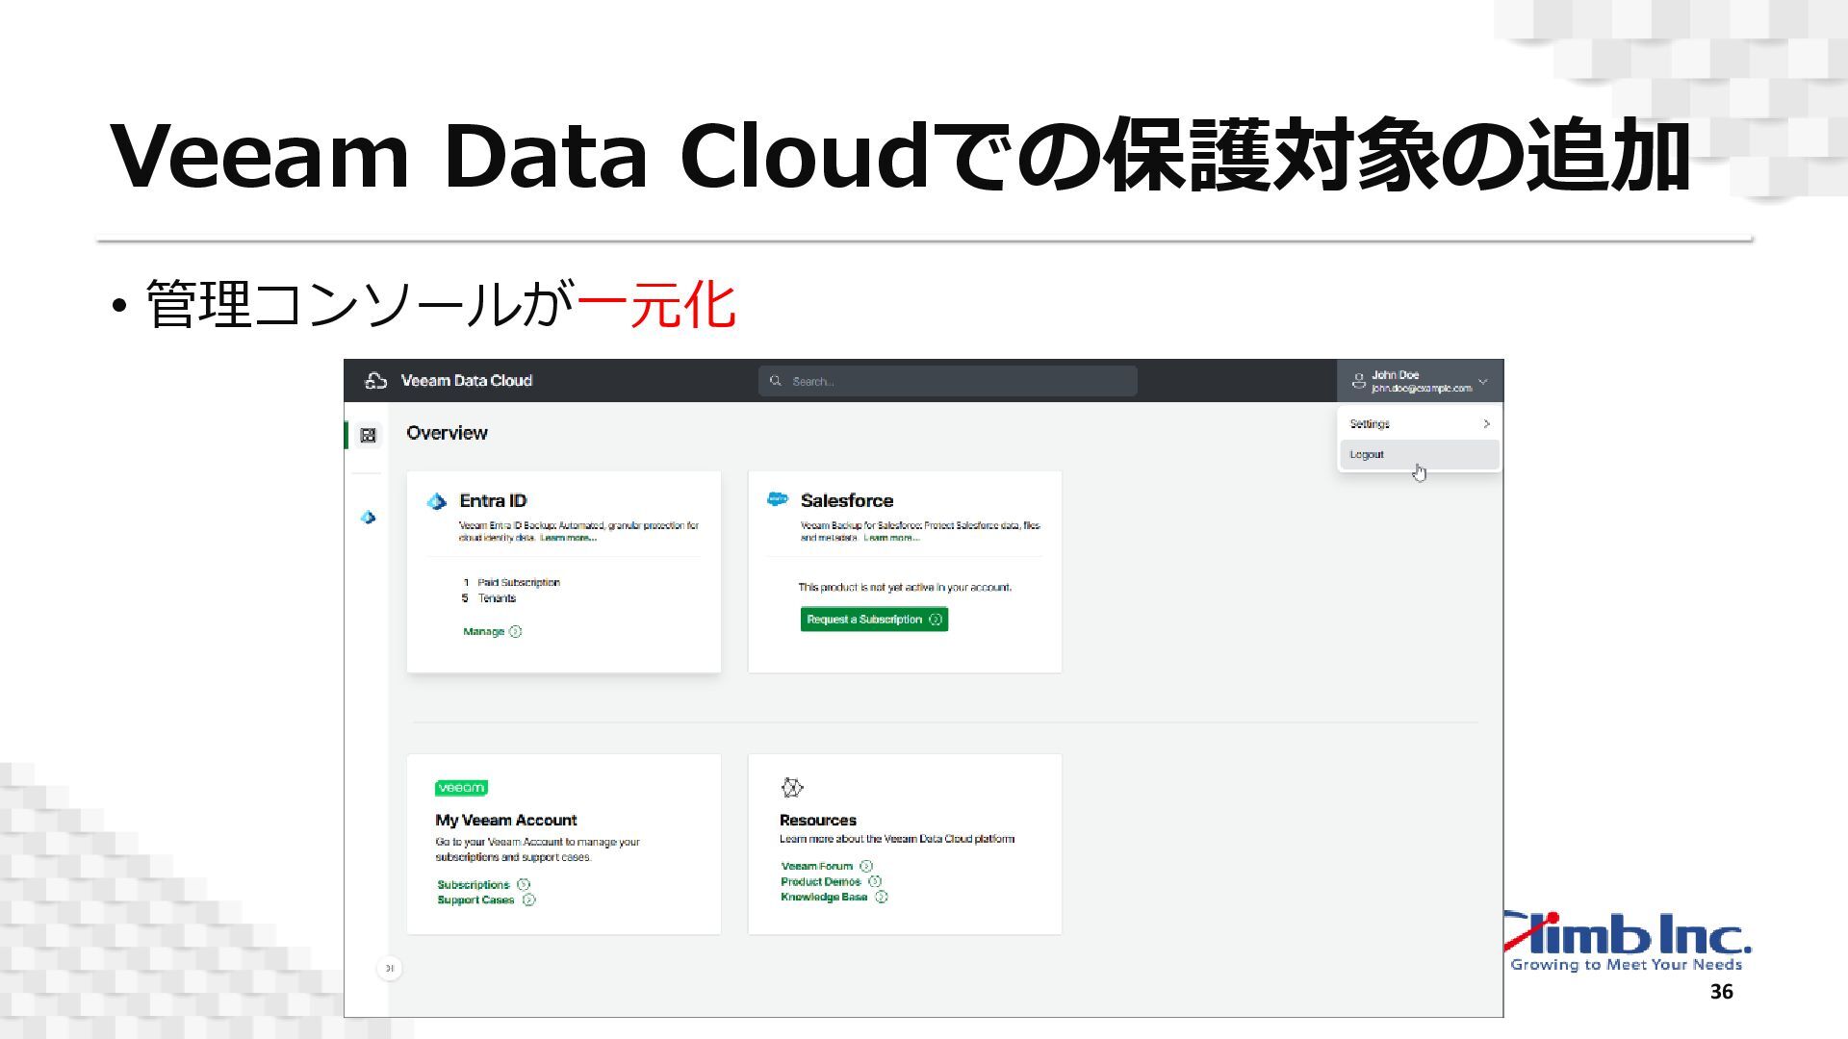The height and width of the screenshot is (1039, 1848).
Task: Open Entra ID from the sidebar icon
Action: tap(368, 518)
